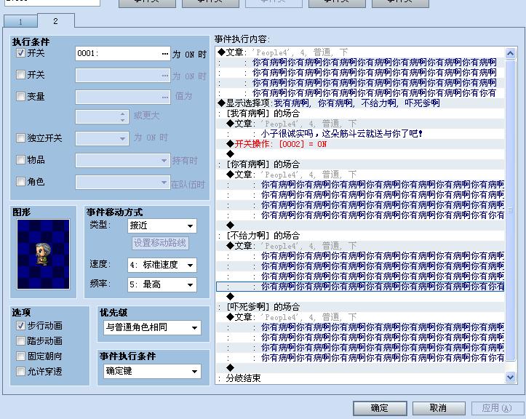
Task: Select the 文章 line under [你有病啊] branch
Action: 361,175
